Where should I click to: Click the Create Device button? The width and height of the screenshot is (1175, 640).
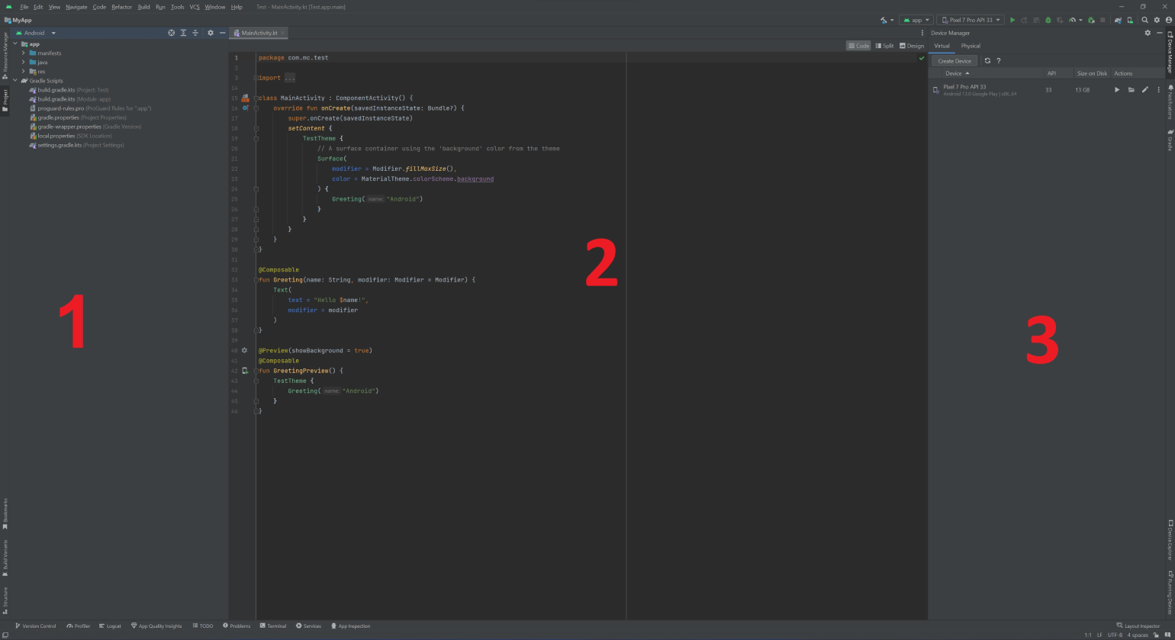coord(954,61)
